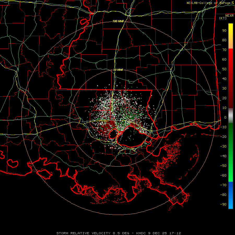The height and width of the screenshot is (235, 235).
Task: Click the storm relative velocity caption at bottom
Action: click(x=119, y=233)
